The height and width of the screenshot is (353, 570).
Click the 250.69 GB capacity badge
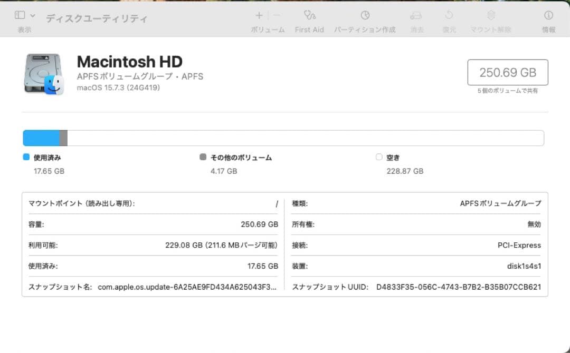point(507,72)
